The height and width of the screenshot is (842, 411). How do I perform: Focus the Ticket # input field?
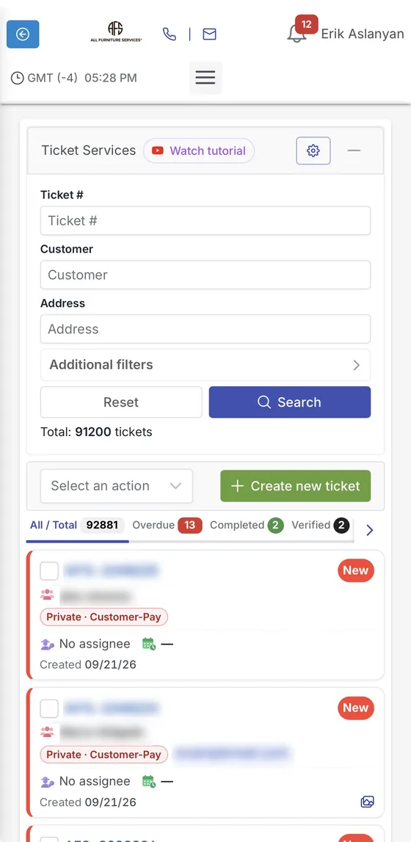point(205,221)
